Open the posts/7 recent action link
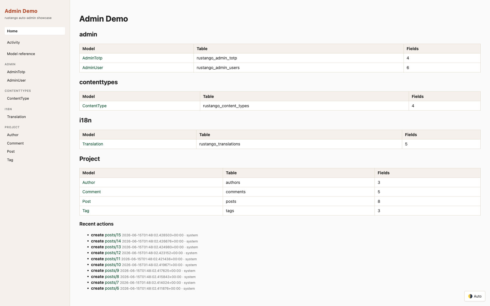This screenshot has width=490, height=306. coord(112,282)
